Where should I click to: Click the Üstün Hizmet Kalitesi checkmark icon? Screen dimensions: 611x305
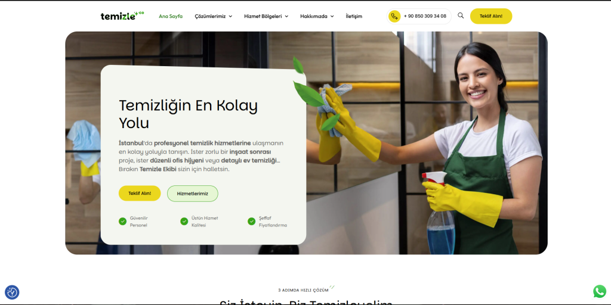point(184,222)
